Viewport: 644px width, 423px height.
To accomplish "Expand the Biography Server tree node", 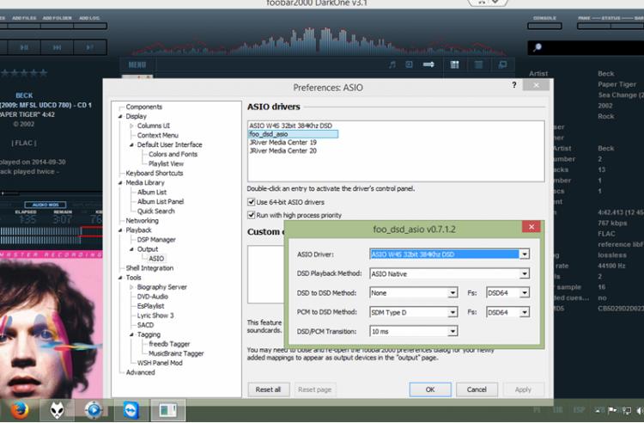I will coord(131,287).
